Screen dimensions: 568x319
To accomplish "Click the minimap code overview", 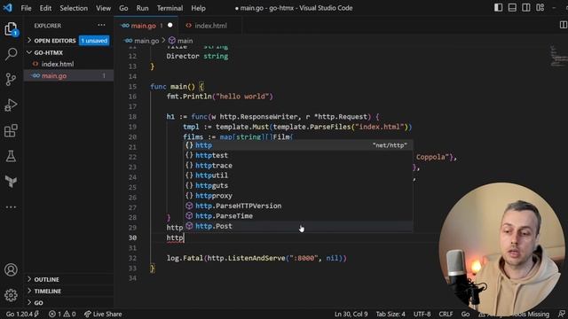I will [x=558, y=56].
